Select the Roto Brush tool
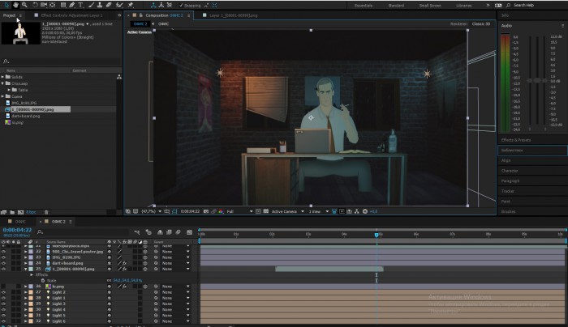Viewport: 568px width, 327px height. click(x=119, y=5)
